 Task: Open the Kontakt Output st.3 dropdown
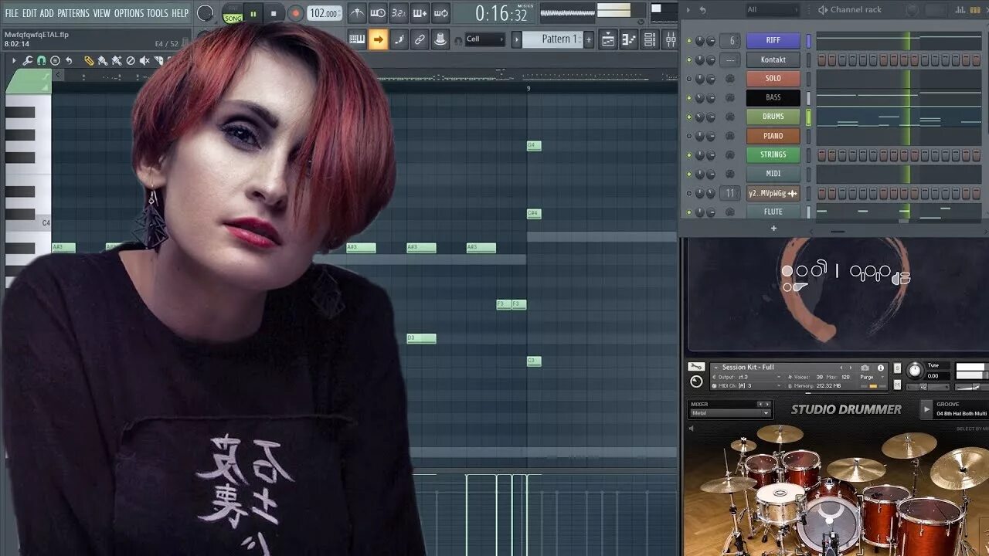[x=749, y=377]
